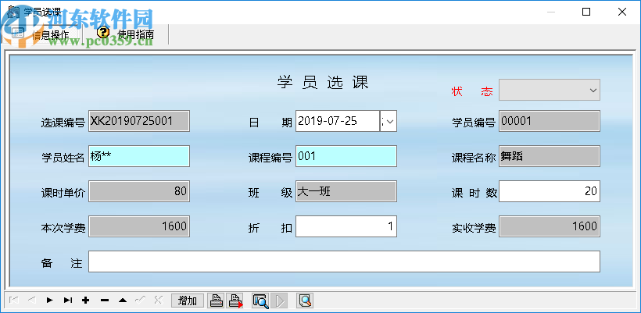641x313 pixels.
Task: Go to first record navigator button
Action: [x=13, y=301]
